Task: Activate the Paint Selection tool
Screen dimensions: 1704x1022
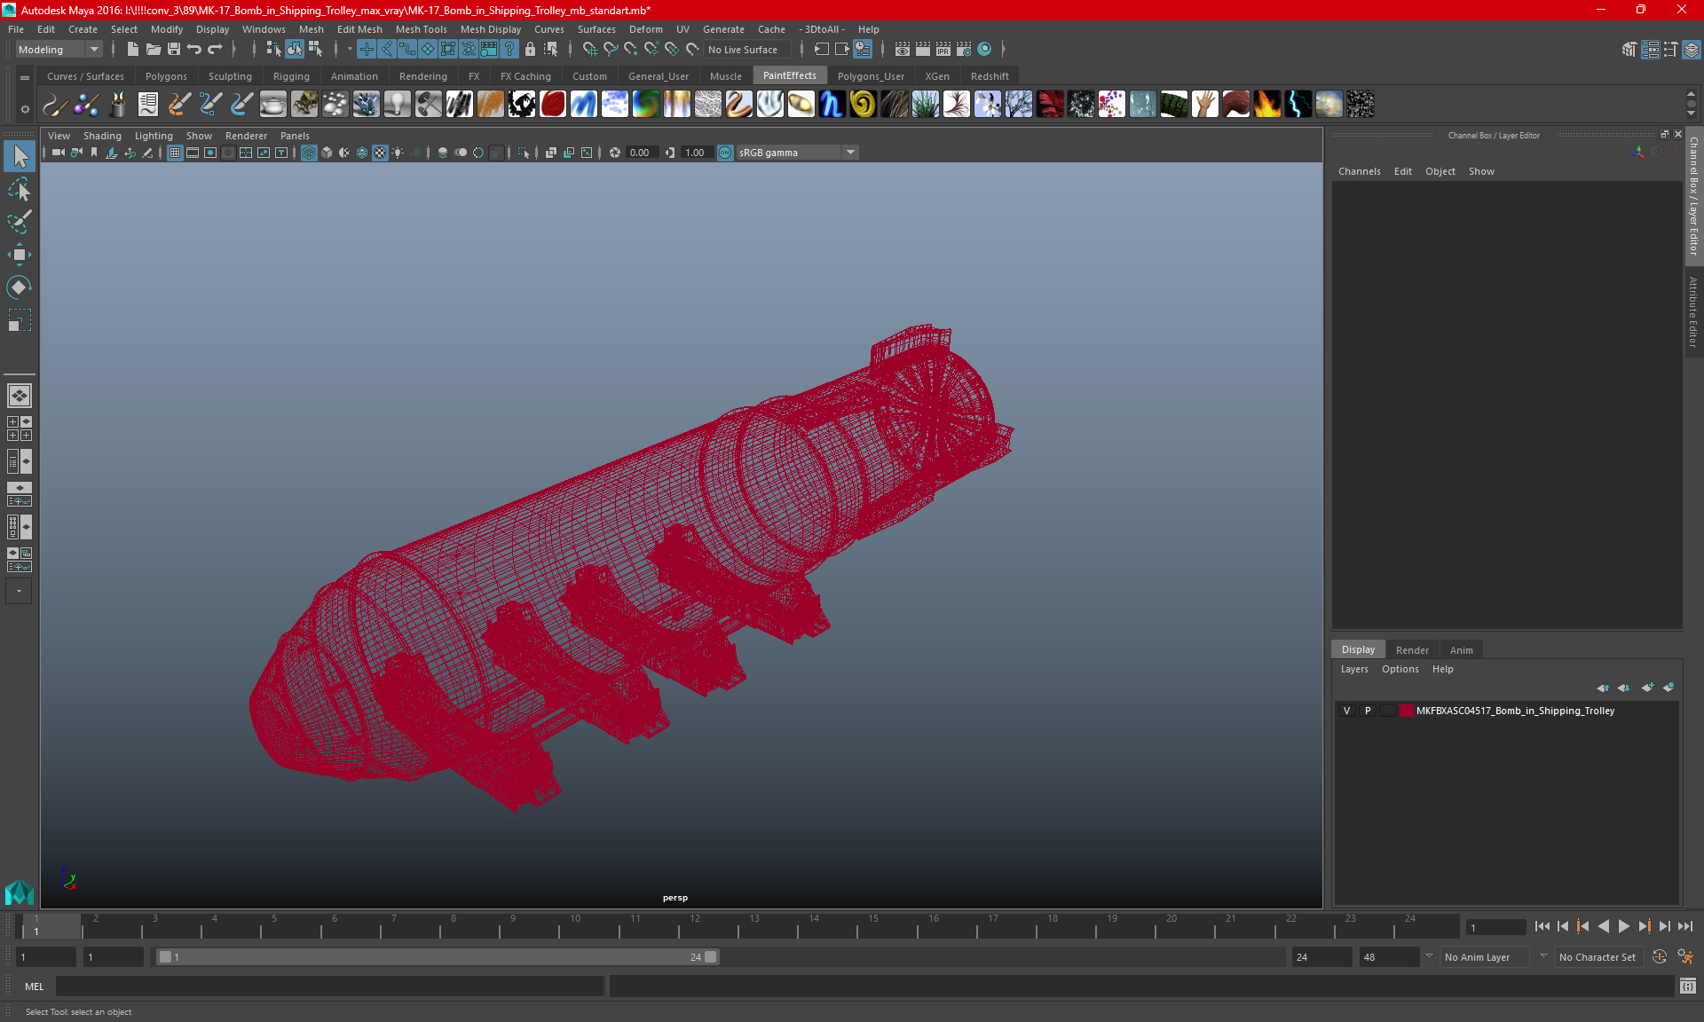Action: pos(19,222)
